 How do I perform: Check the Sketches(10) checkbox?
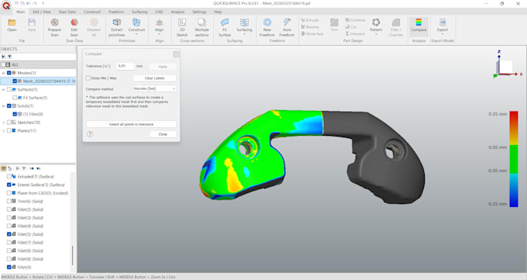pos(9,123)
